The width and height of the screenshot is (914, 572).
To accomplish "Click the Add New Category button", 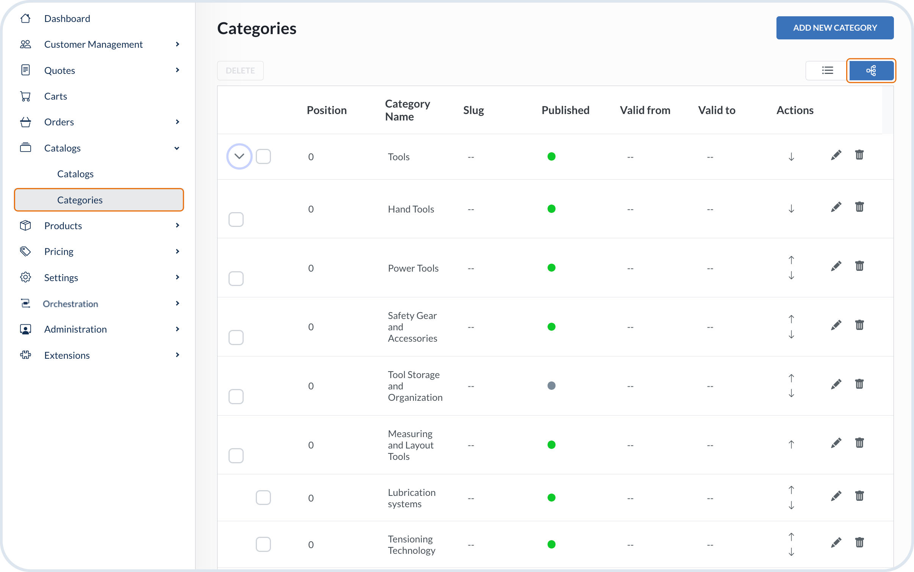I will tap(835, 28).
